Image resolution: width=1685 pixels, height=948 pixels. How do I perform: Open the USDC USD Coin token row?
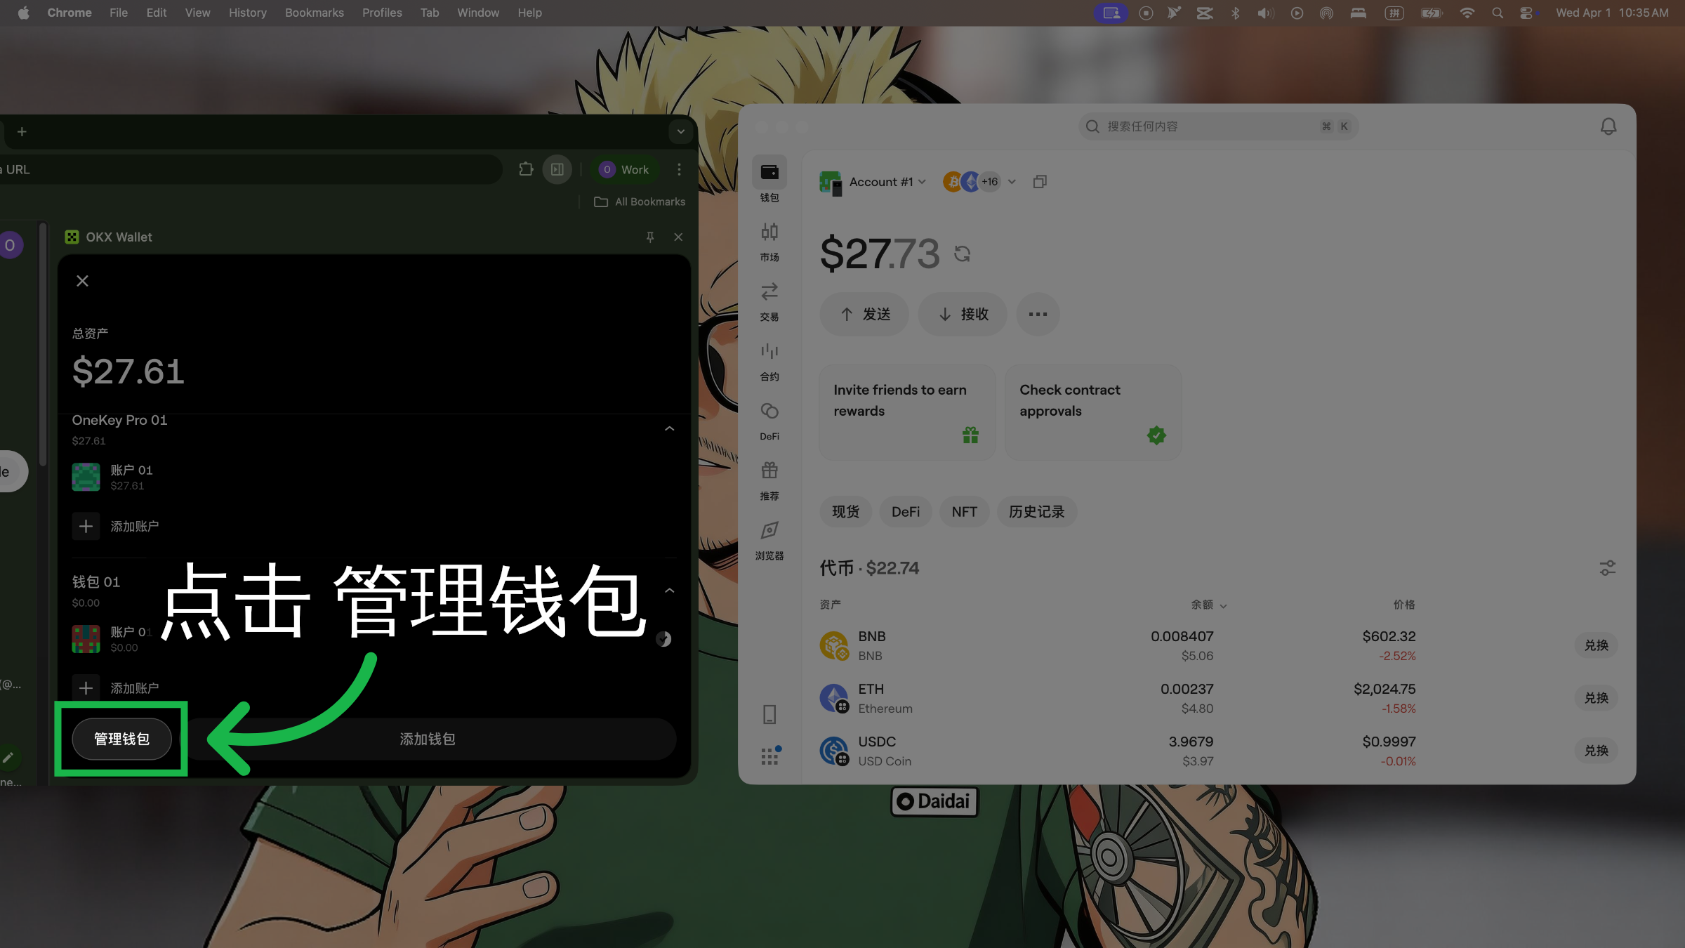(1219, 751)
